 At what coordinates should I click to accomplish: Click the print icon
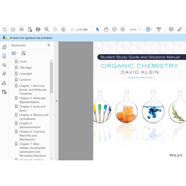pyautogui.click(x=38, y=29)
